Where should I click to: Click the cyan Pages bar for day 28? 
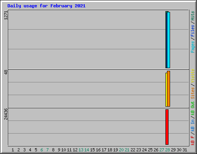(x=169, y=40)
